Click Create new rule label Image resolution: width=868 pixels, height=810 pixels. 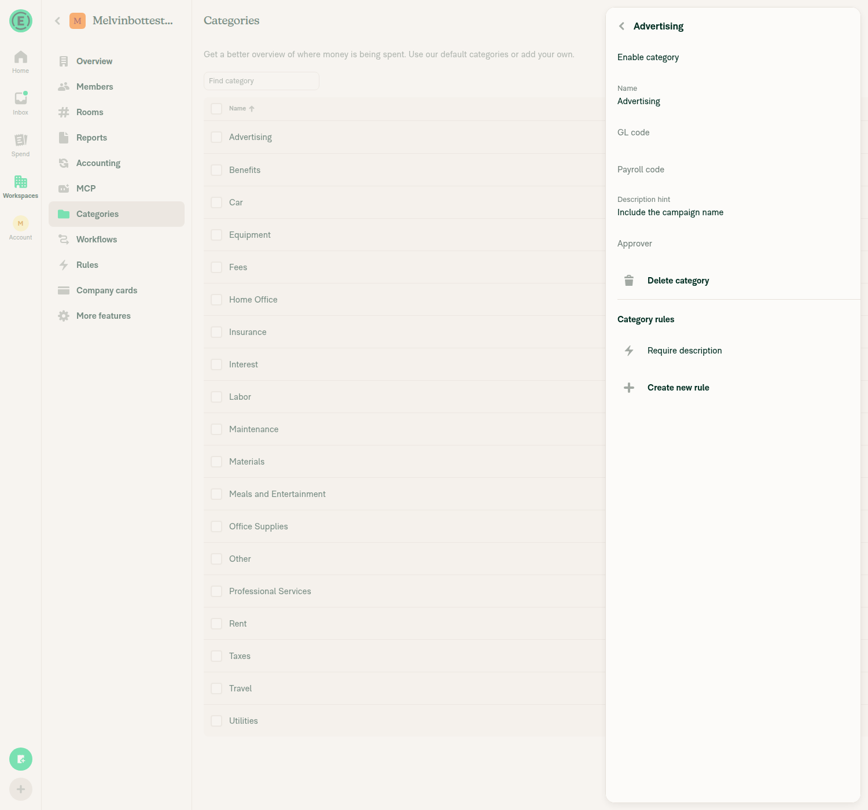(678, 388)
